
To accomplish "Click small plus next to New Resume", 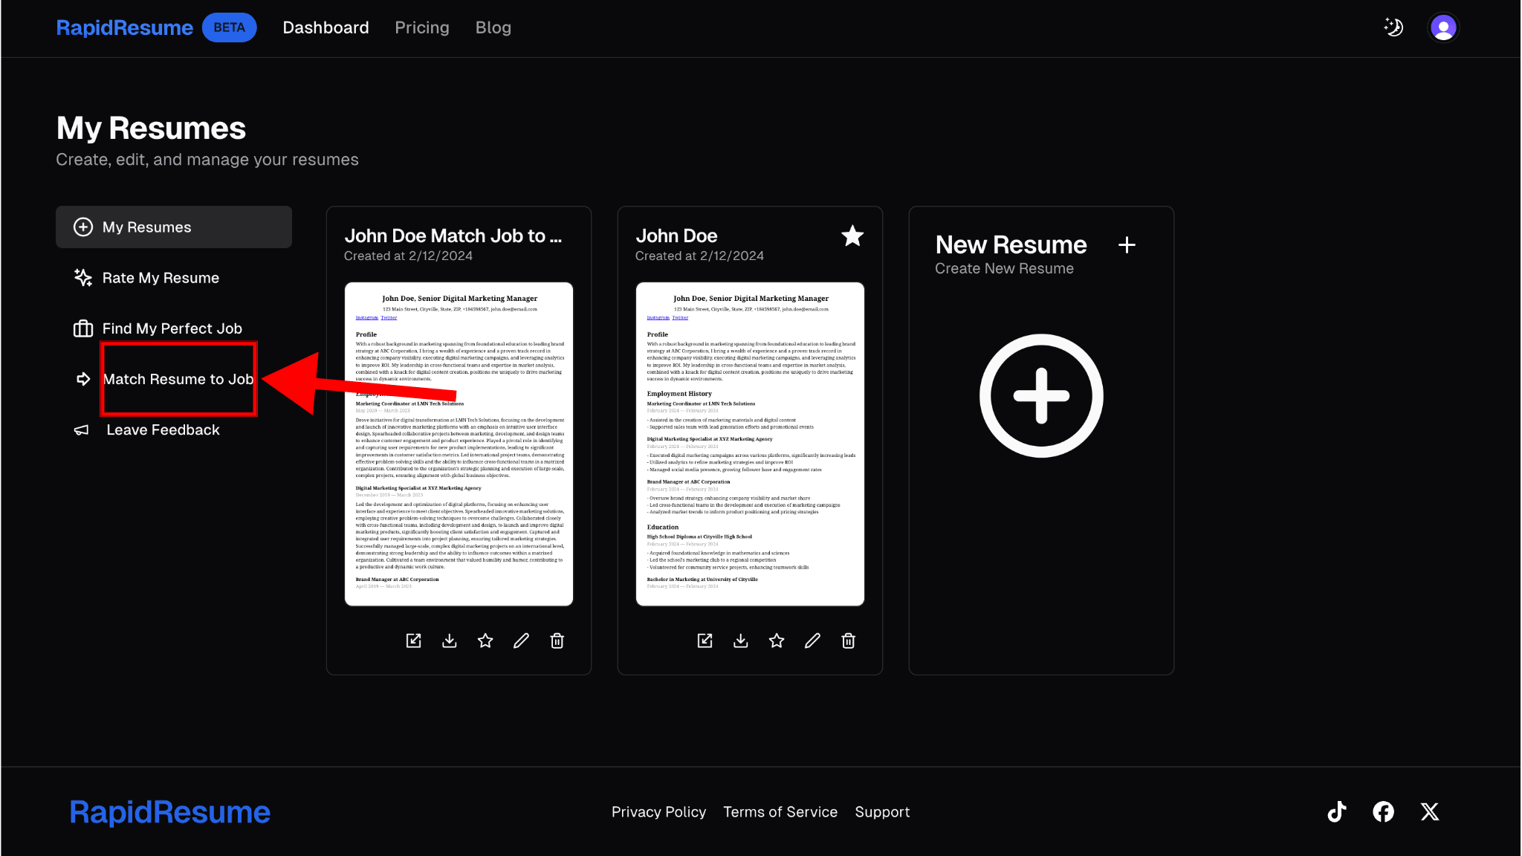I will [1127, 245].
